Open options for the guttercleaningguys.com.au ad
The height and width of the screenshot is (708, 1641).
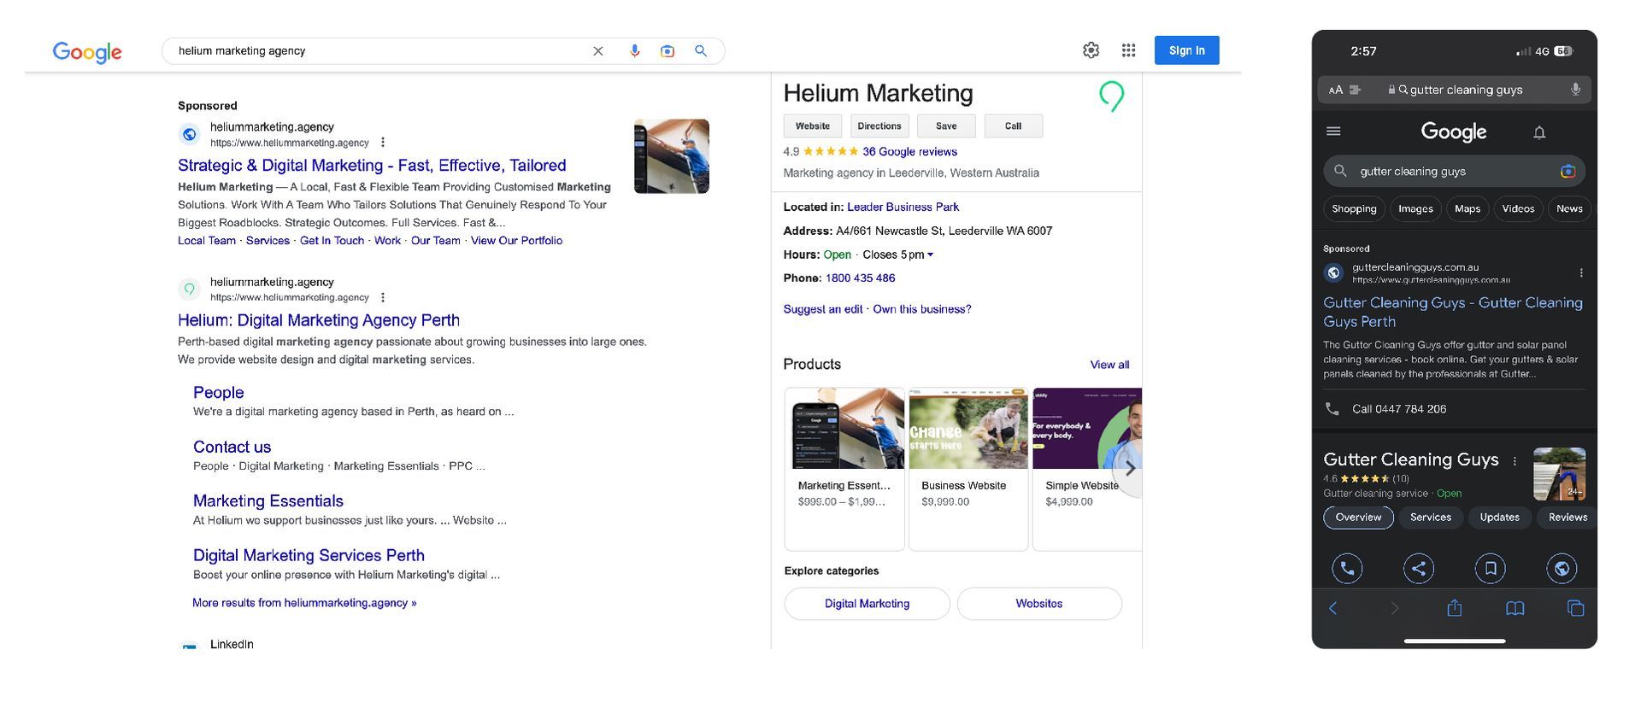[1581, 273]
